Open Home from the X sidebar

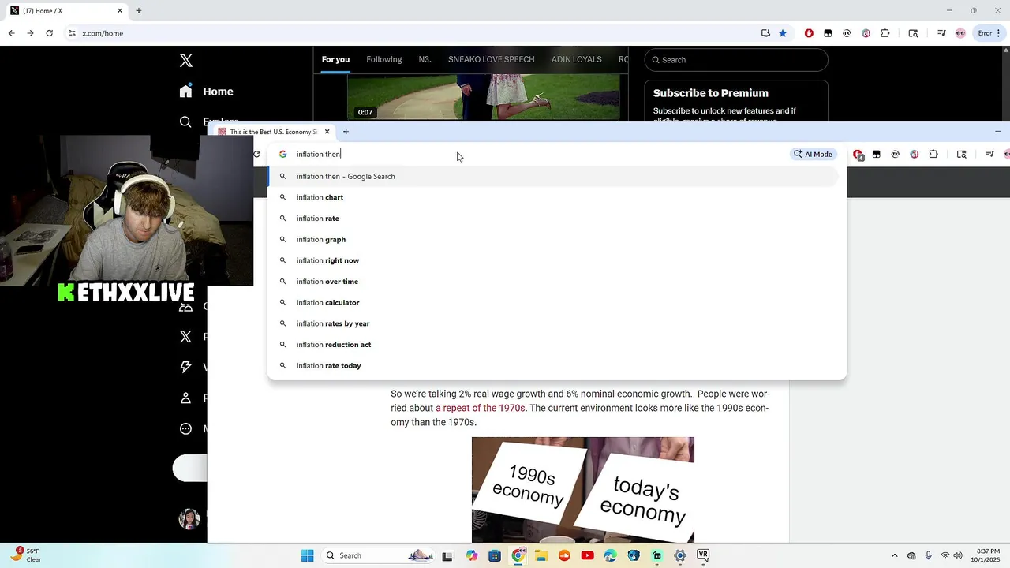[x=206, y=92]
